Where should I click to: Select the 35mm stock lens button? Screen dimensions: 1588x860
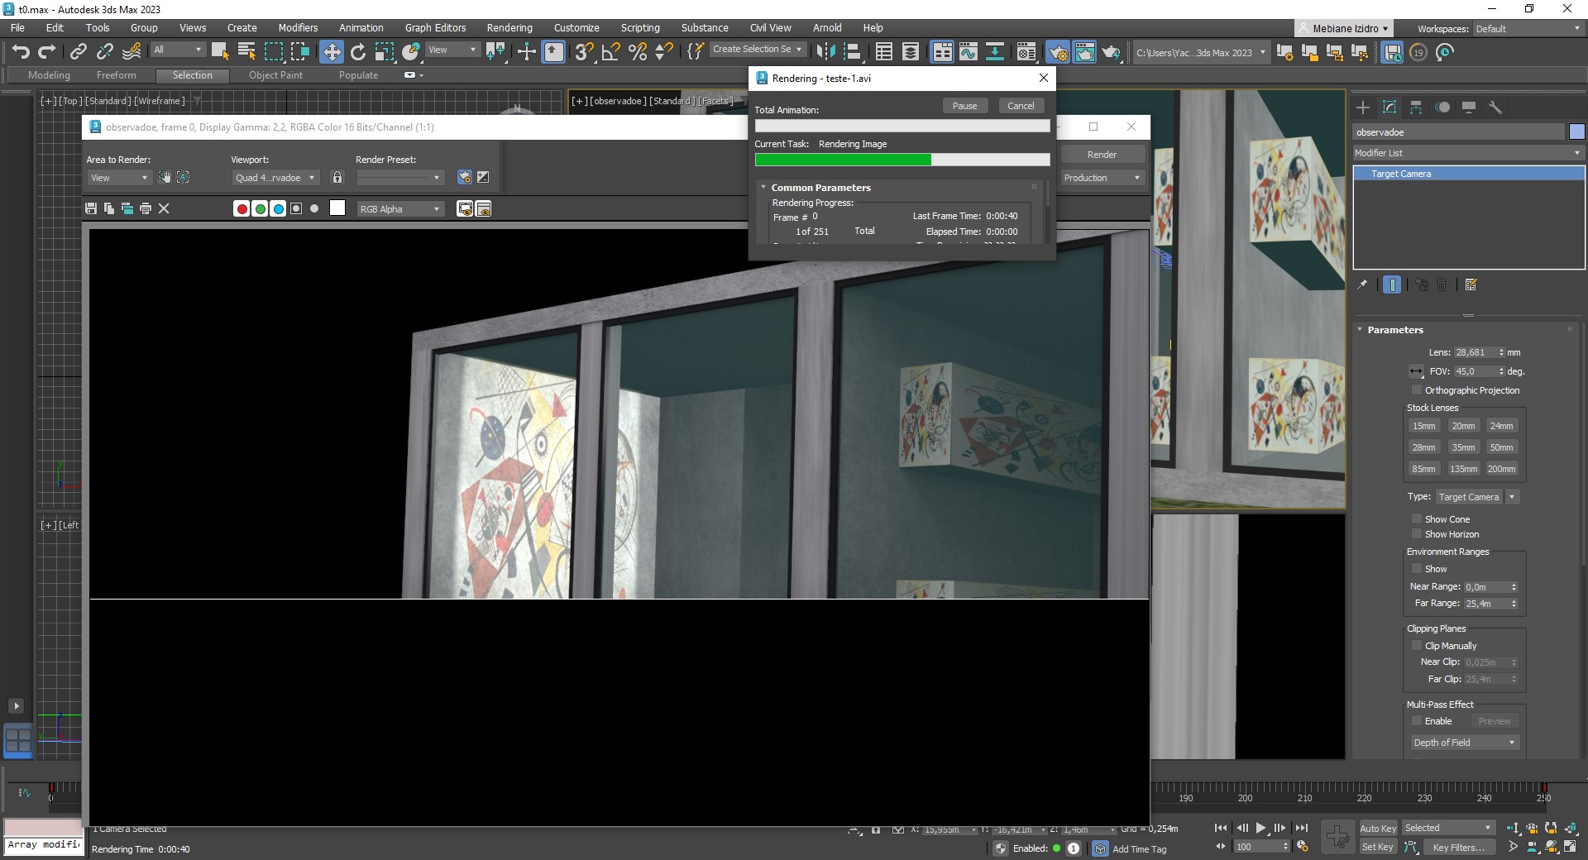coord(1462,447)
